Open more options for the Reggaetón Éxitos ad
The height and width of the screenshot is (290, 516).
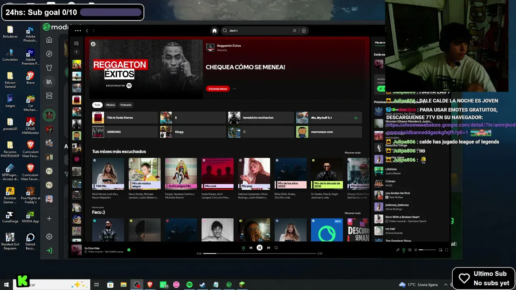[234, 89]
